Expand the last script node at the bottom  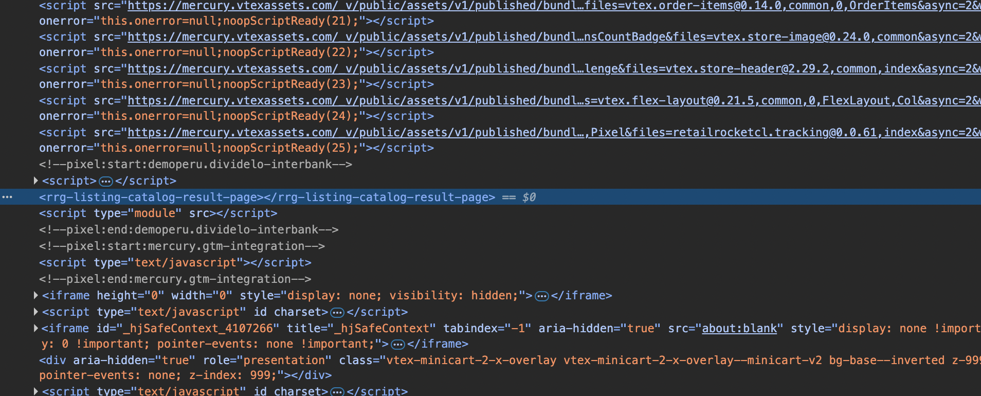point(35,391)
